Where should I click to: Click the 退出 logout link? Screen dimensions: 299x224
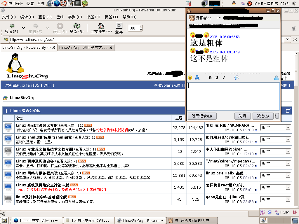[47, 85]
